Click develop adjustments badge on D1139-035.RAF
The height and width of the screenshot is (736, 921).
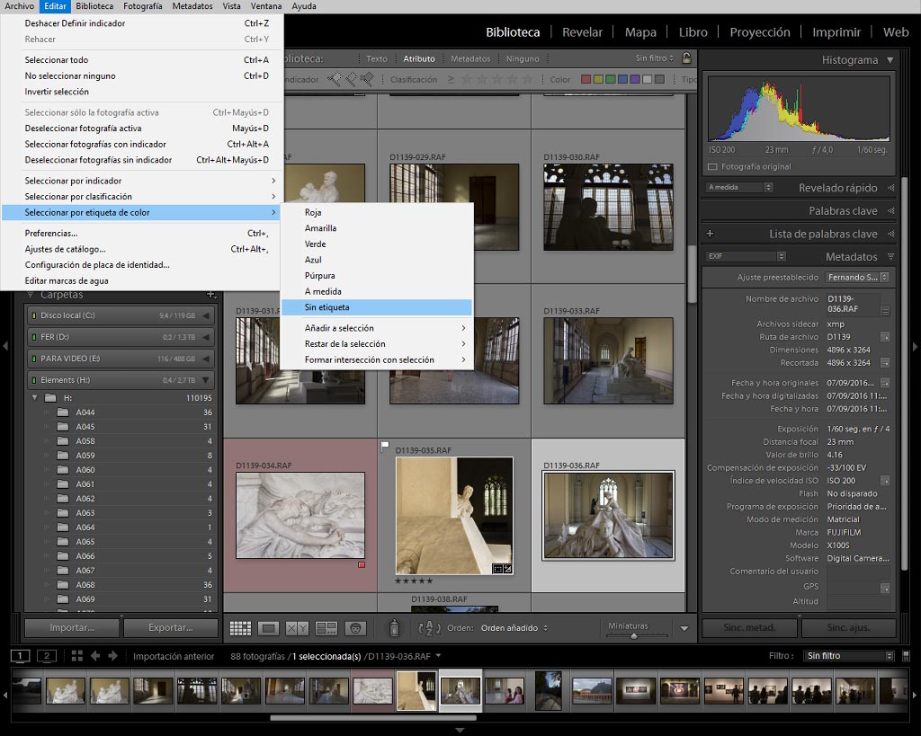(x=507, y=569)
